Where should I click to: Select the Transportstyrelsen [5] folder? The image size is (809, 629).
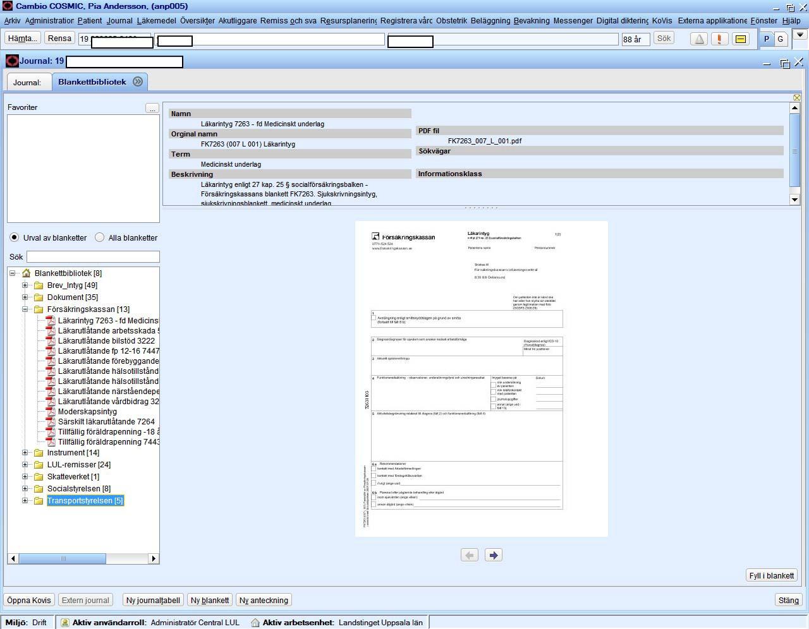coord(85,501)
